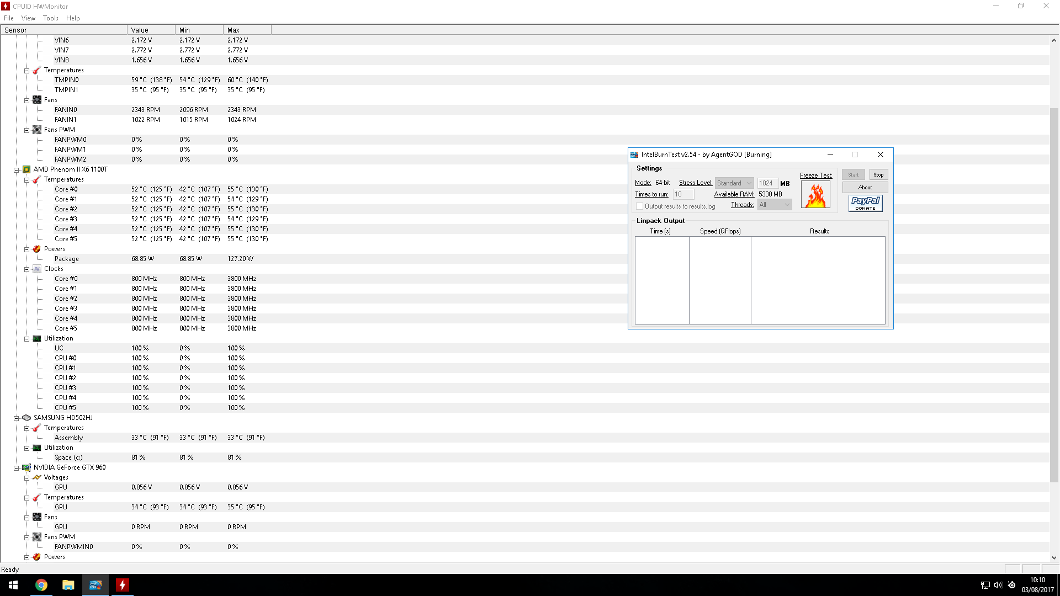Viewport: 1060px width, 596px height.
Task: Collapse the AMD Phenom II X6 1100T node
Action: (x=17, y=170)
